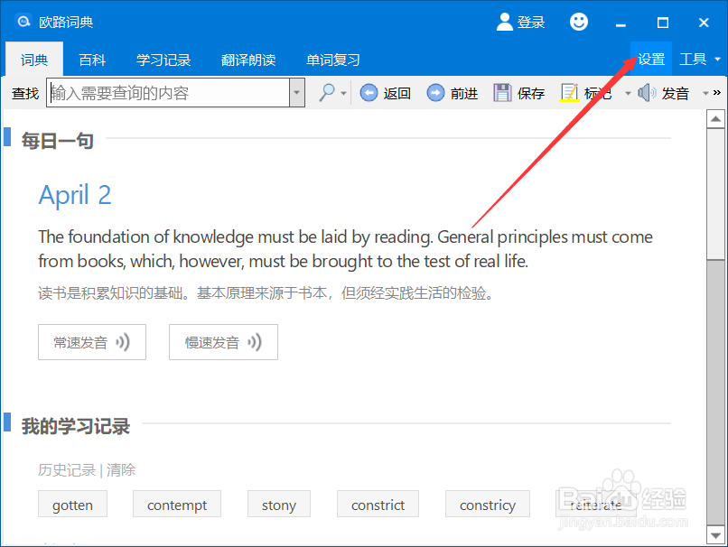Click the speaker 发音 icon
728x547 pixels.
tap(647, 93)
